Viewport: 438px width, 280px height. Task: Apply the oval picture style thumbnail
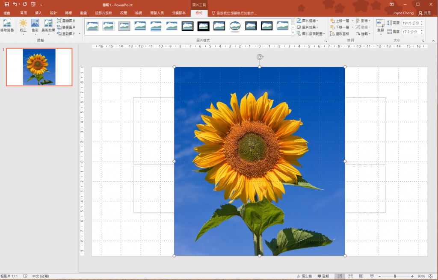[235, 26]
